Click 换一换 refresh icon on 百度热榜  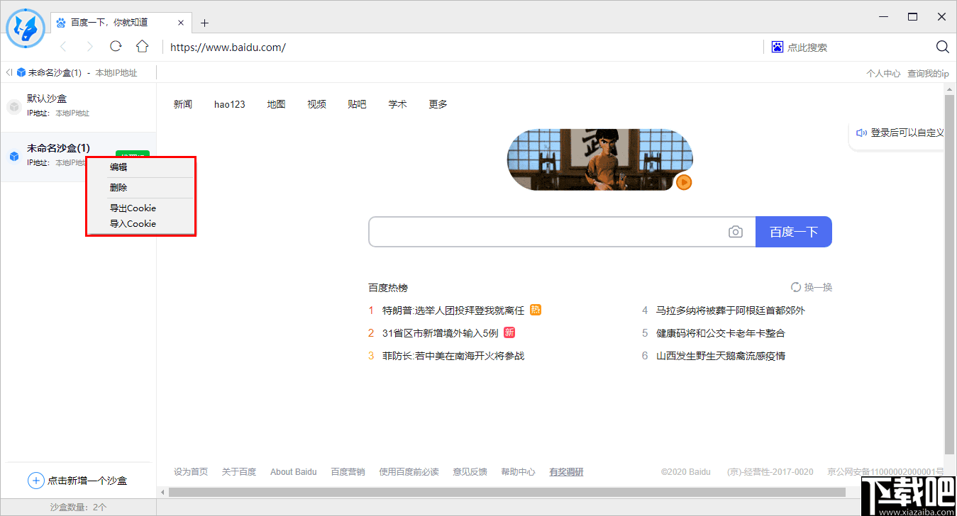(x=795, y=286)
